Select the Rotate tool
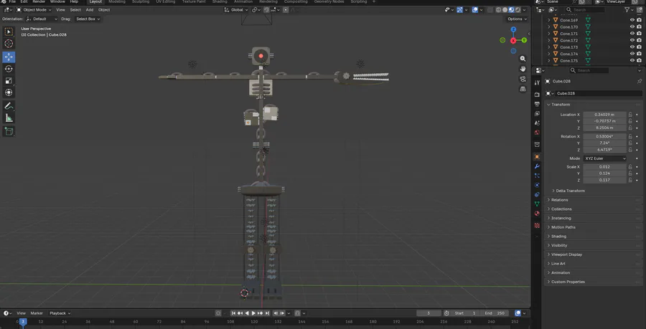Viewport: 646px width, 329px height. click(x=9, y=69)
